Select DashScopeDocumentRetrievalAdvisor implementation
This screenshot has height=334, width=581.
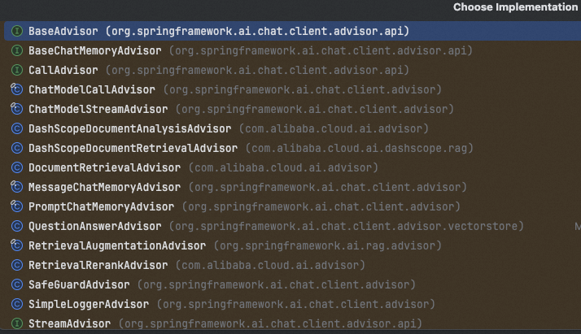coord(133,148)
